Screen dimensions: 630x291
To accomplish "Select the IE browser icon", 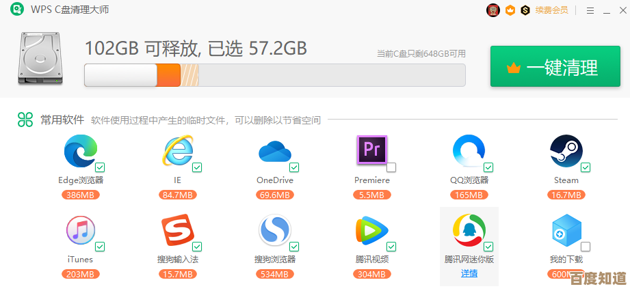I will coord(176,151).
